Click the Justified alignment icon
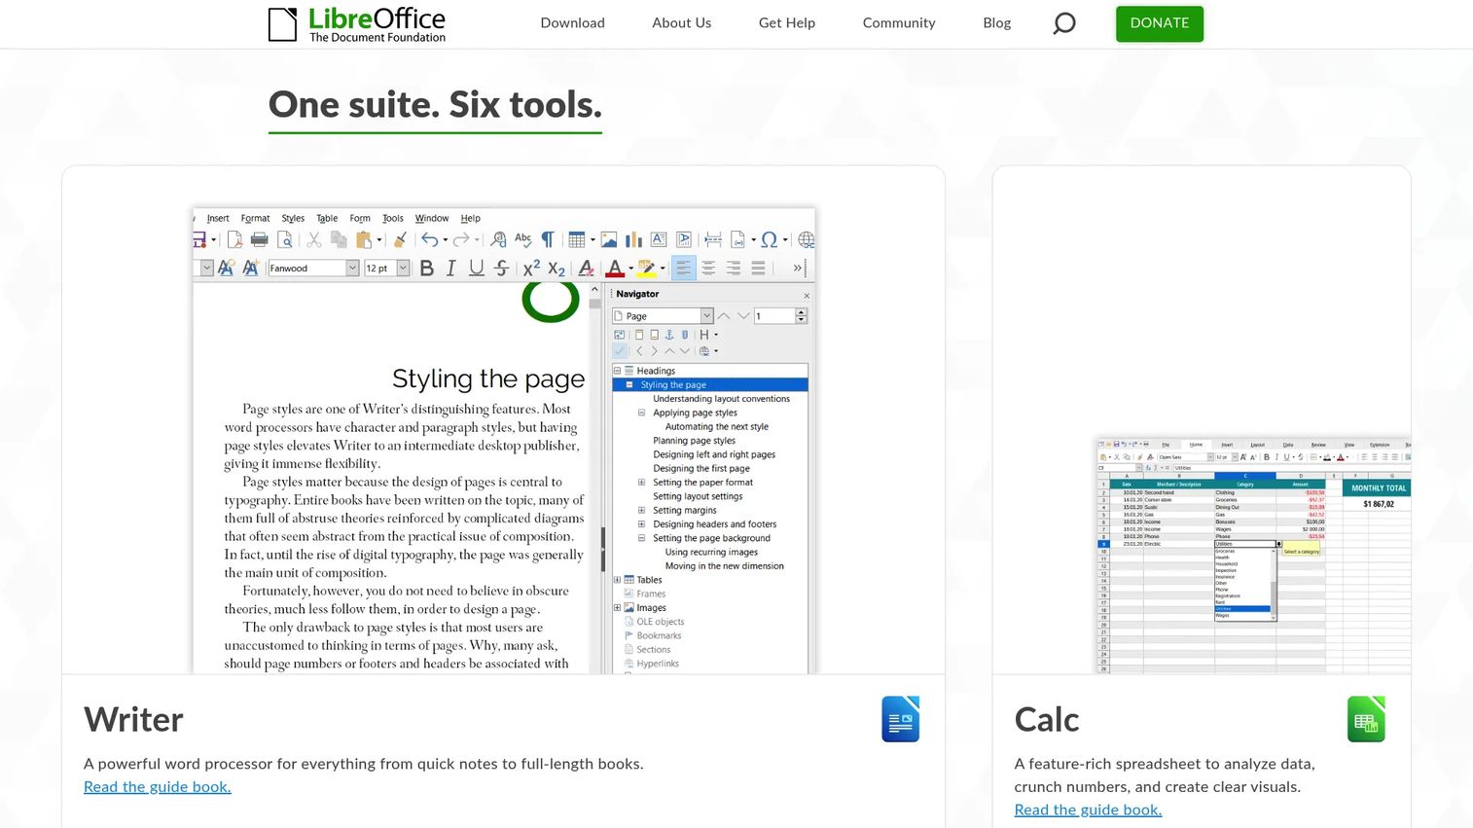Viewport: 1473px width, 828px height. coord(758,269)
